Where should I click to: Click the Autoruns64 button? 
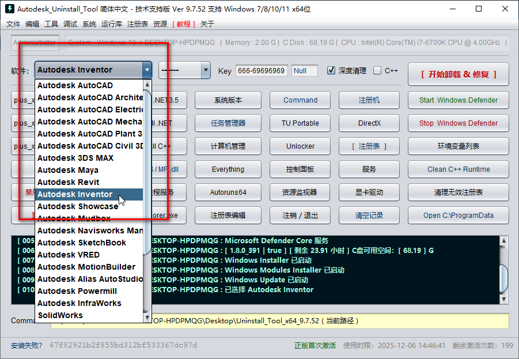(x=228, y=192)
